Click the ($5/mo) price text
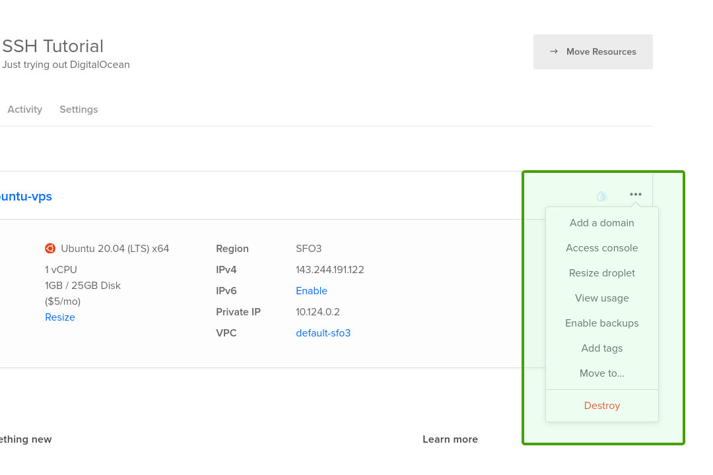This screenshot has height=475, width=713. (x=63, y=301)
